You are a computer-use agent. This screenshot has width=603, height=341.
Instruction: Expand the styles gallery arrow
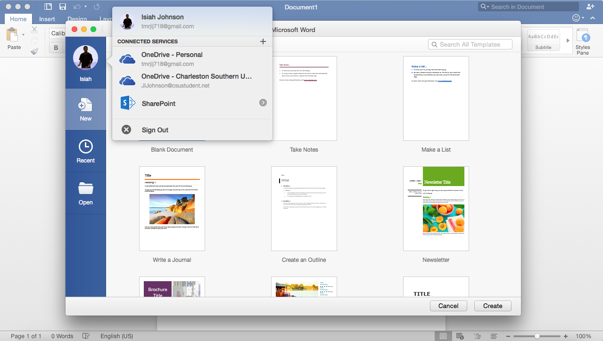tap(568, 41)
